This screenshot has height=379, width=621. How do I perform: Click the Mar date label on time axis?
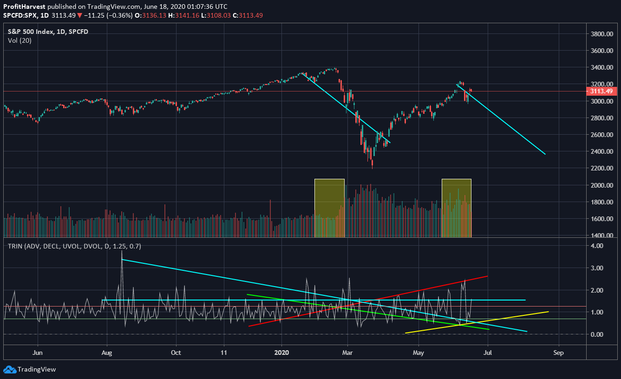pyautogui.click(x=347, y=353)
